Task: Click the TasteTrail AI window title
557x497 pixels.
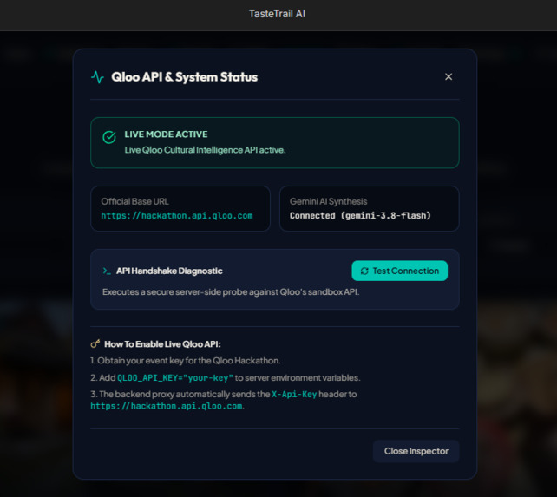Action: [x=277, y=14]
